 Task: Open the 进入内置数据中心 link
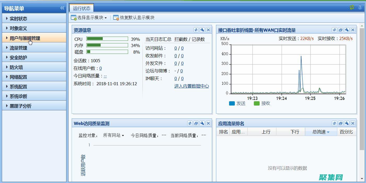[x=191, y=86]
